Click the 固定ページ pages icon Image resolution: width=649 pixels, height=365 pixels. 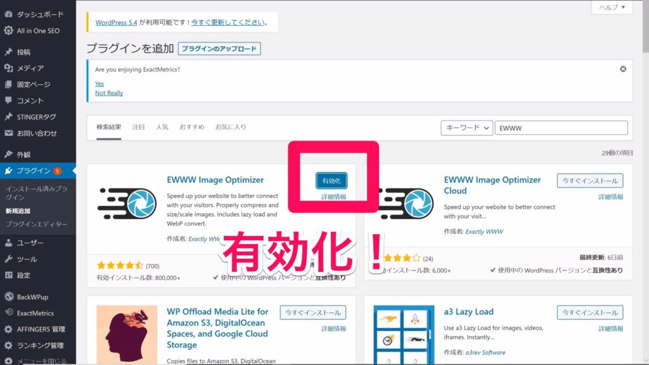coord(8,84)
